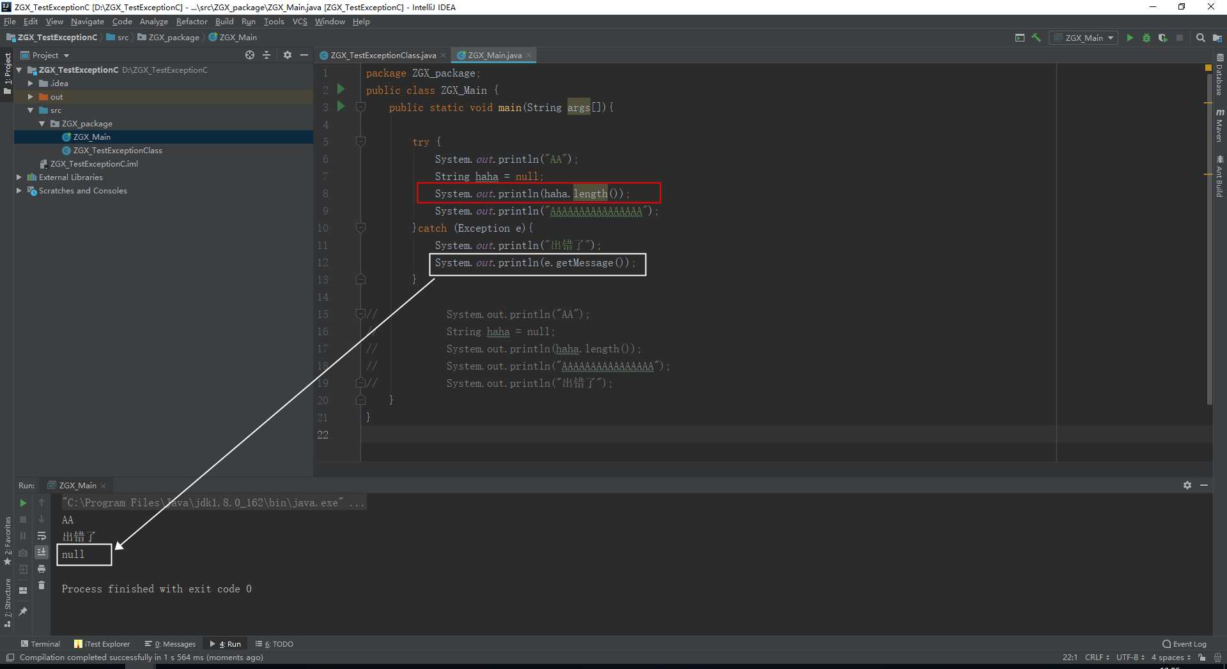1227x669 pixels.
Task: Click the run anything terminal-window icon
Action: point(1020,38)
